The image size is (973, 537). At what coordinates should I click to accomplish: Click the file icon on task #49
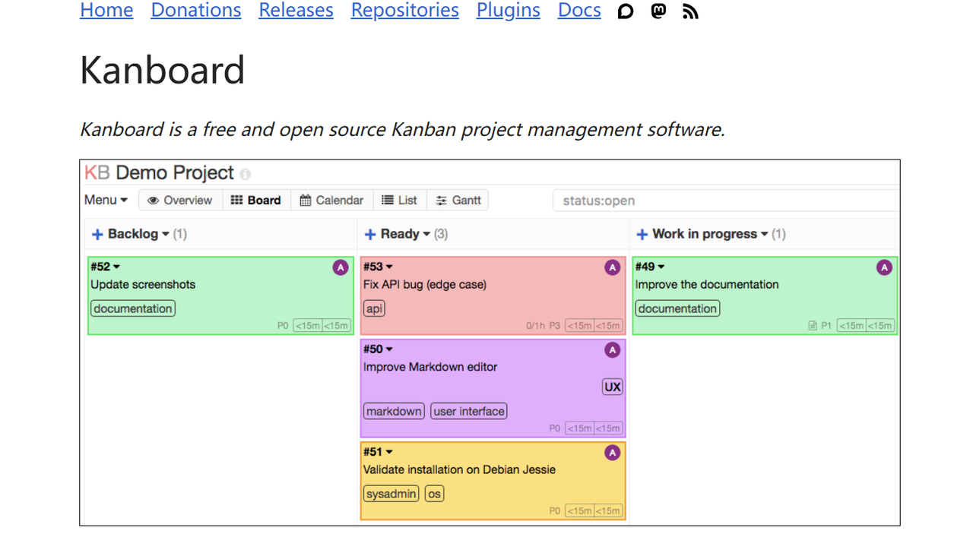813,326
